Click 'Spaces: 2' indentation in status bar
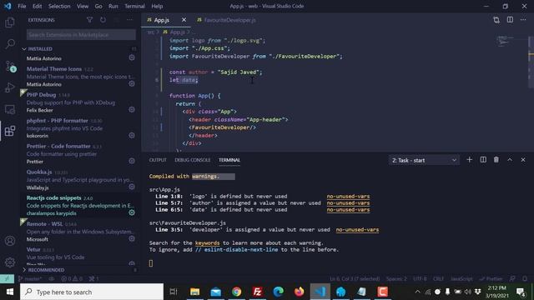This screenshot has width=534, height=300. [x=396, y=278]
